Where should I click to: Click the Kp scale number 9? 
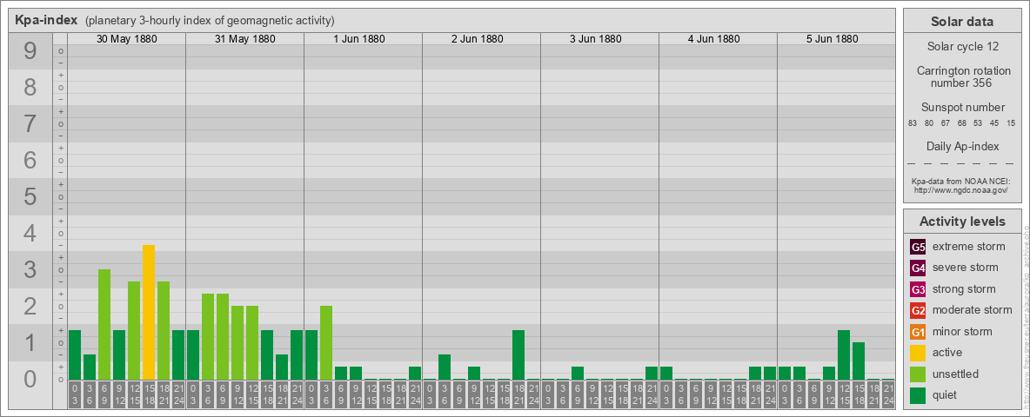30,51
